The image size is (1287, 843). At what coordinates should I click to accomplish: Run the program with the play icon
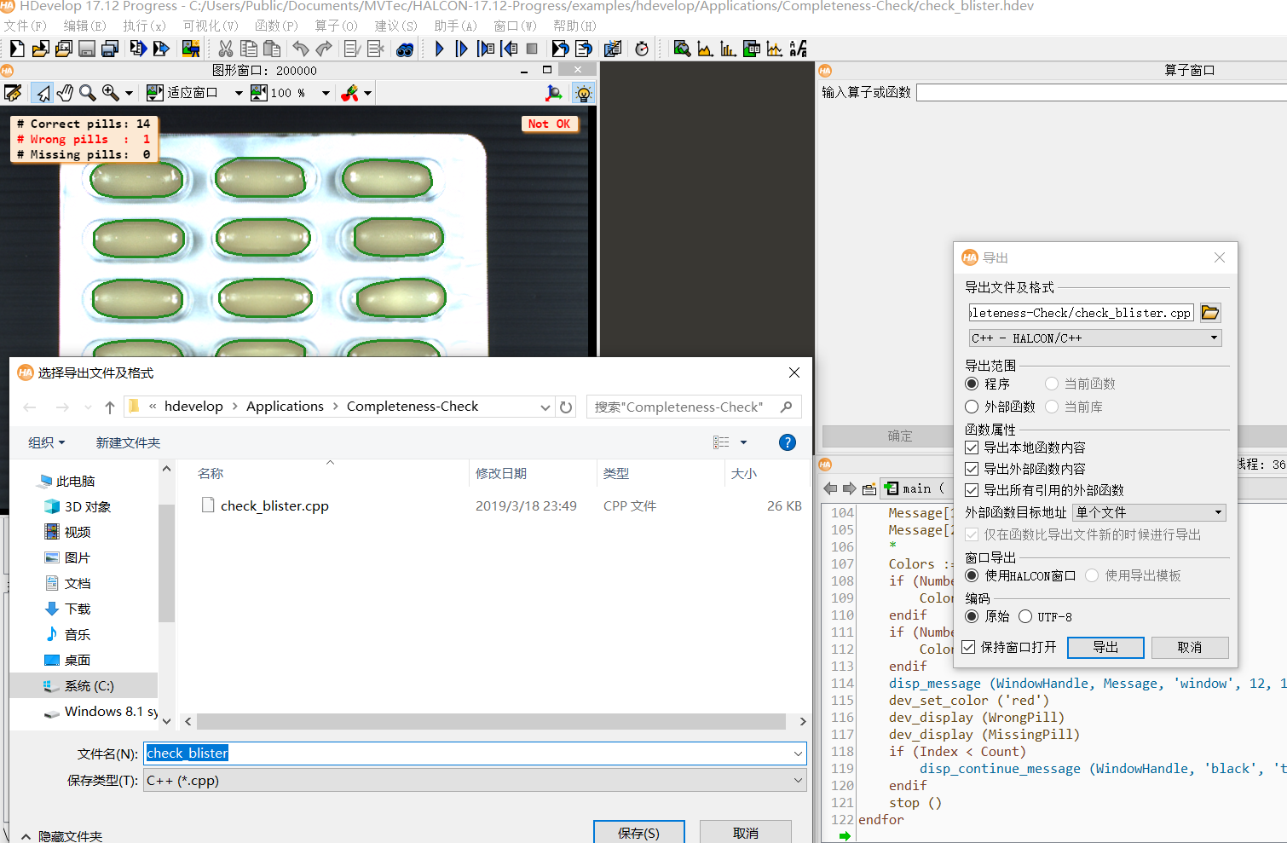pos(439,49)
